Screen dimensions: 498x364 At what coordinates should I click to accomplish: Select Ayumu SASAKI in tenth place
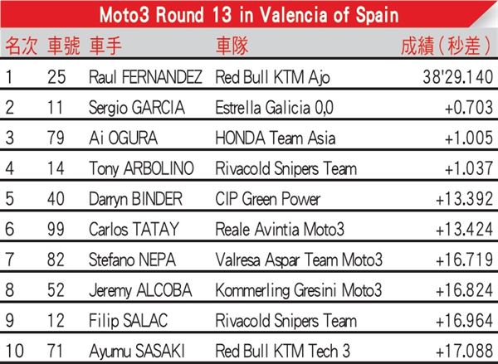coord(137,352)
